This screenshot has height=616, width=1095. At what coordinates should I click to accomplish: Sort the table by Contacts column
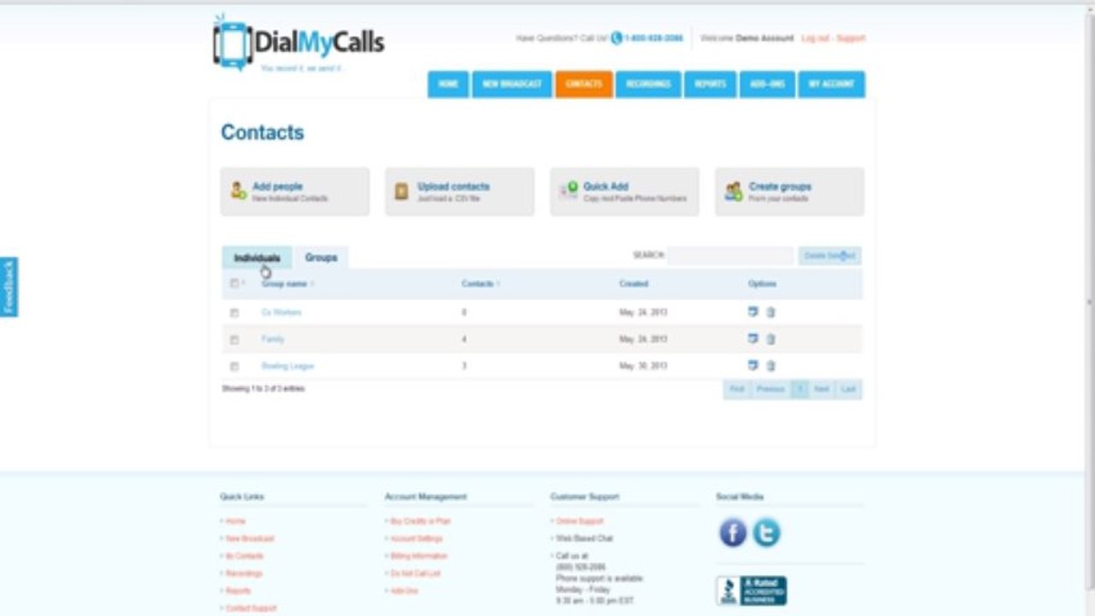point(480,283)
